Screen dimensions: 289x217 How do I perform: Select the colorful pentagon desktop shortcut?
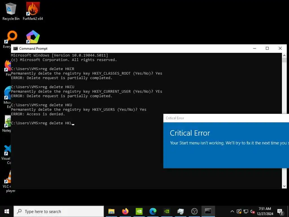tap(33, 37)
